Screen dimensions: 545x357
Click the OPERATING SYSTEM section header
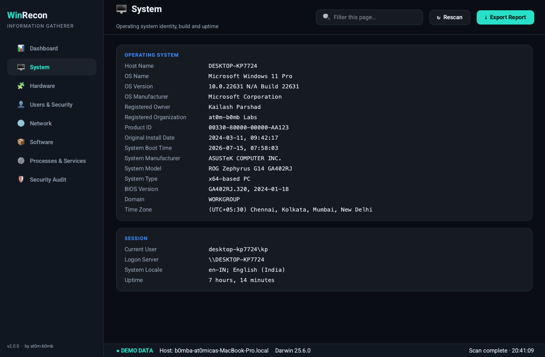pos(151,55)
